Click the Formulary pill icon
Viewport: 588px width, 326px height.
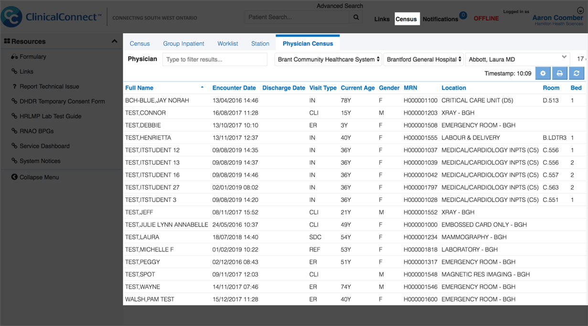coord(14,57)
